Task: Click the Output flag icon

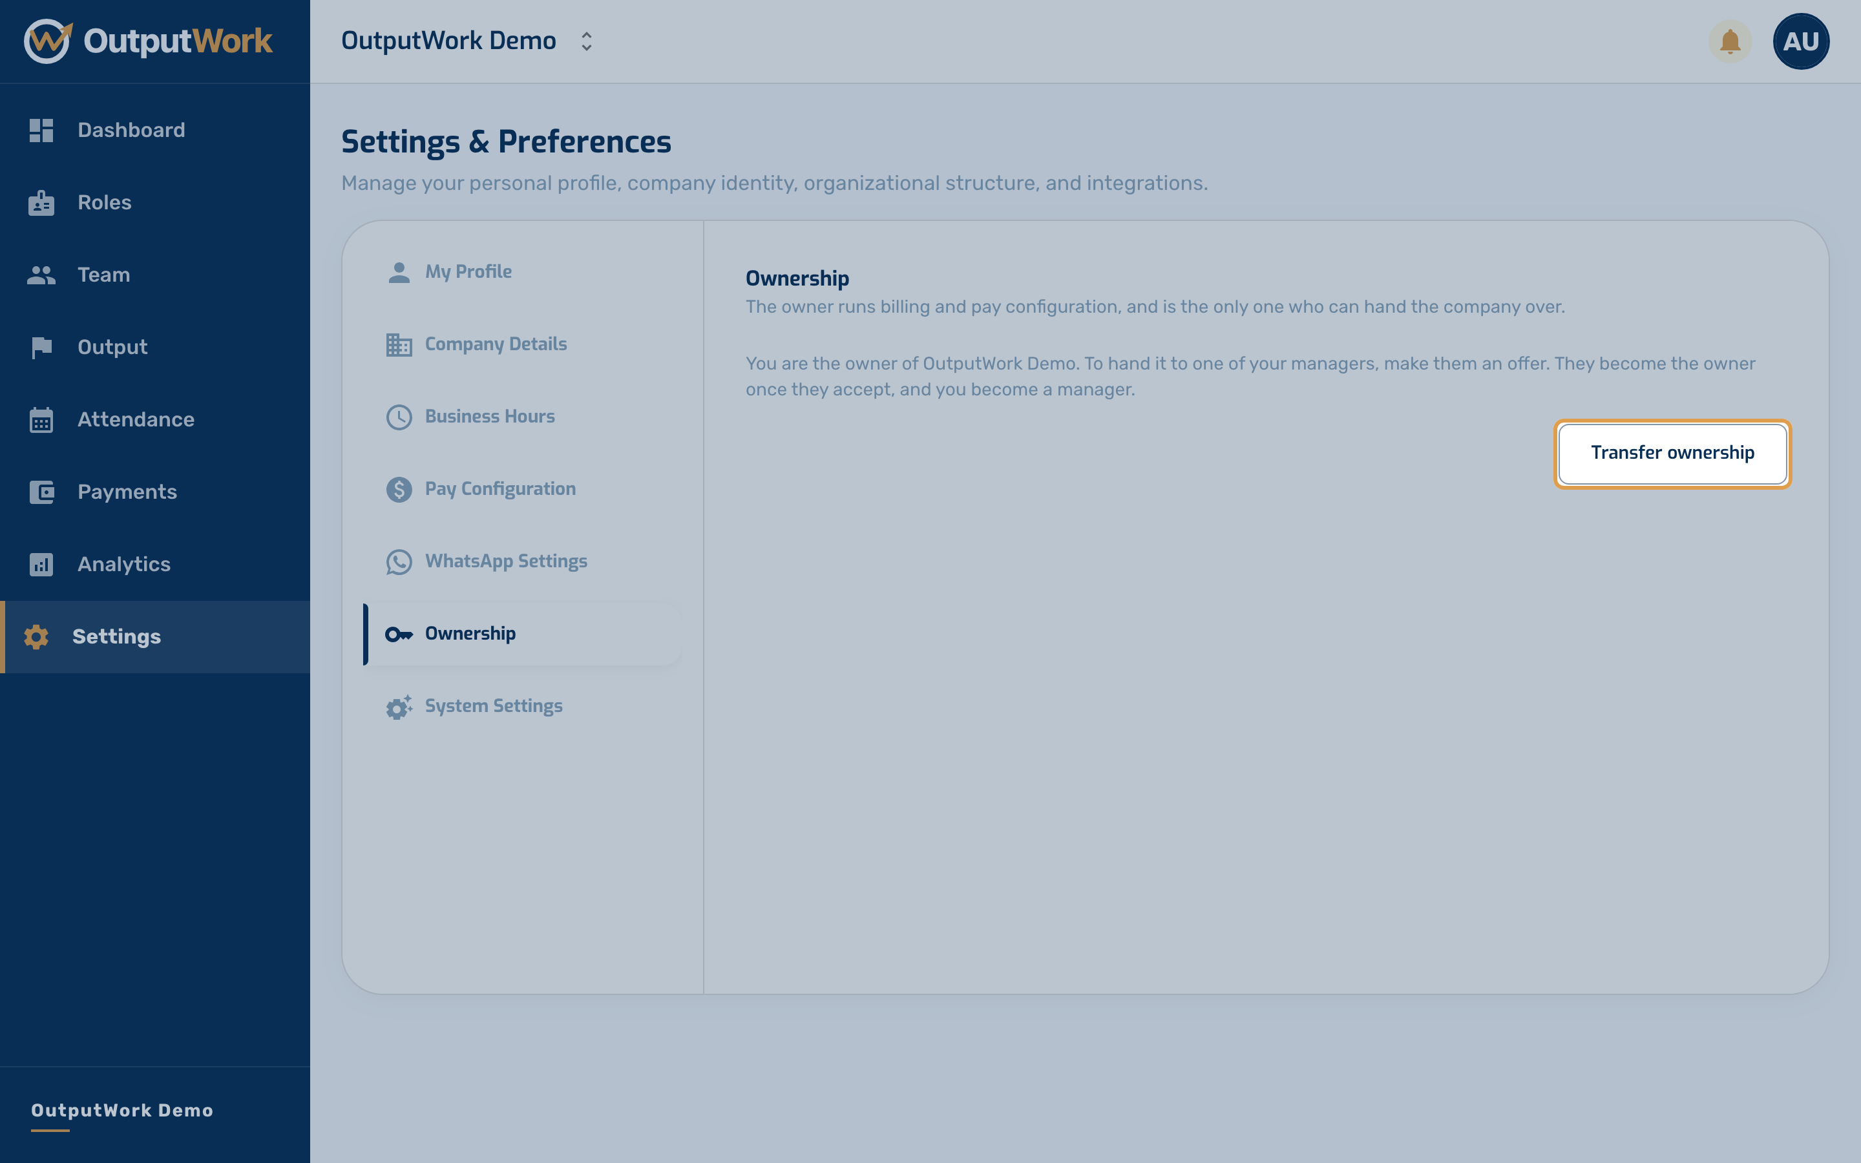Action: [41, 348]
